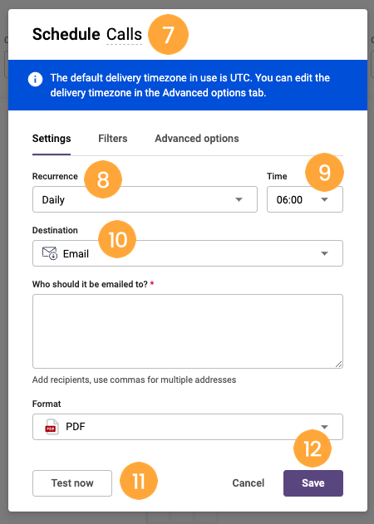Click the email recipients text area
Screen dimensions: 374x524
[x=188, y=331]
